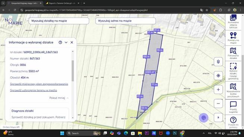
Task: Open Archiwalne zdjęcia lotnicze tool
Action: point(233,22)
